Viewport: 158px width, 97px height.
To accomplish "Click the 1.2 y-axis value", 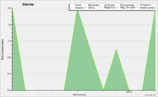I will (9, 41).
